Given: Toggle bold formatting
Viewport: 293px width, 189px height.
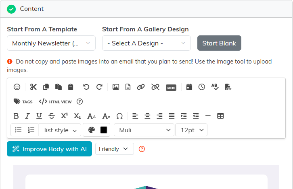Looking at the screenshot, I should pyautogui.click(x=16, y=116).
